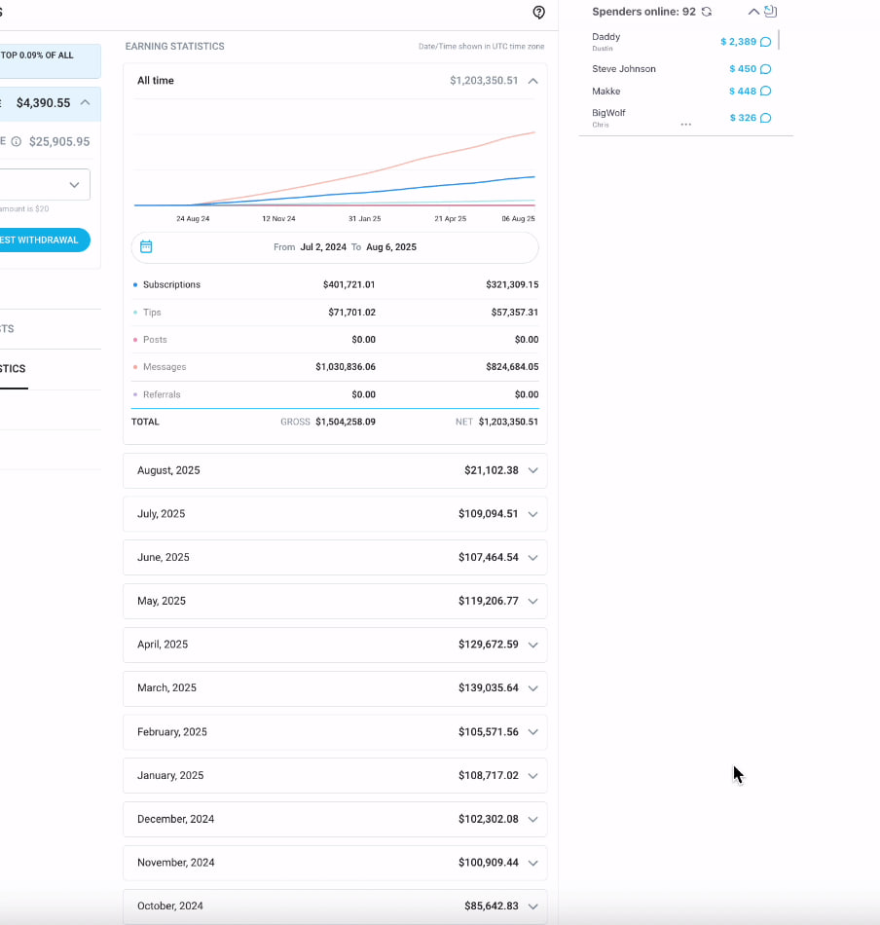
Task: Select the Statistics tab in sidebar
Action: tap(13, 369)
